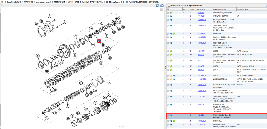This screenshot has height=129, width=267.
Task: Open '06 - Поезд Силы' breadcrumb item
Action: tap(113, 2)
